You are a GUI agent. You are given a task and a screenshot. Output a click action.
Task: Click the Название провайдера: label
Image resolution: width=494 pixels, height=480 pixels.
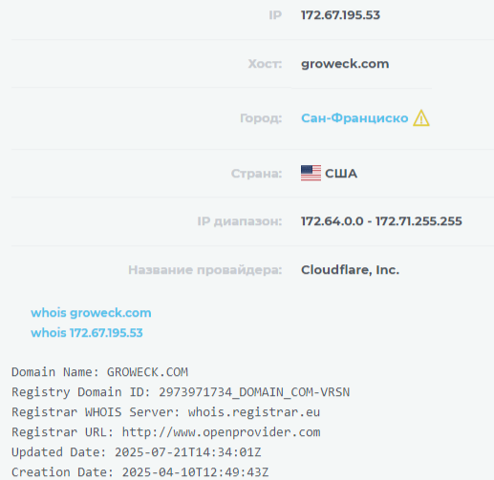(205, 270)
